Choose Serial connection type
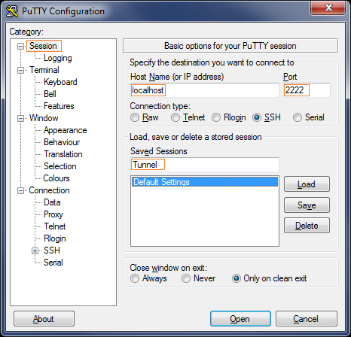The height and width of the screenshot is (337, 351). click(298, 117)
